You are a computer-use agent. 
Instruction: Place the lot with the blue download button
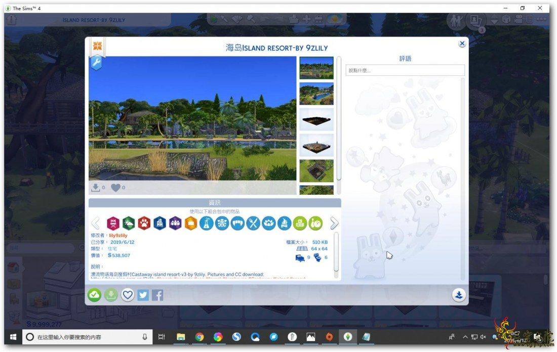click(459, 295)
